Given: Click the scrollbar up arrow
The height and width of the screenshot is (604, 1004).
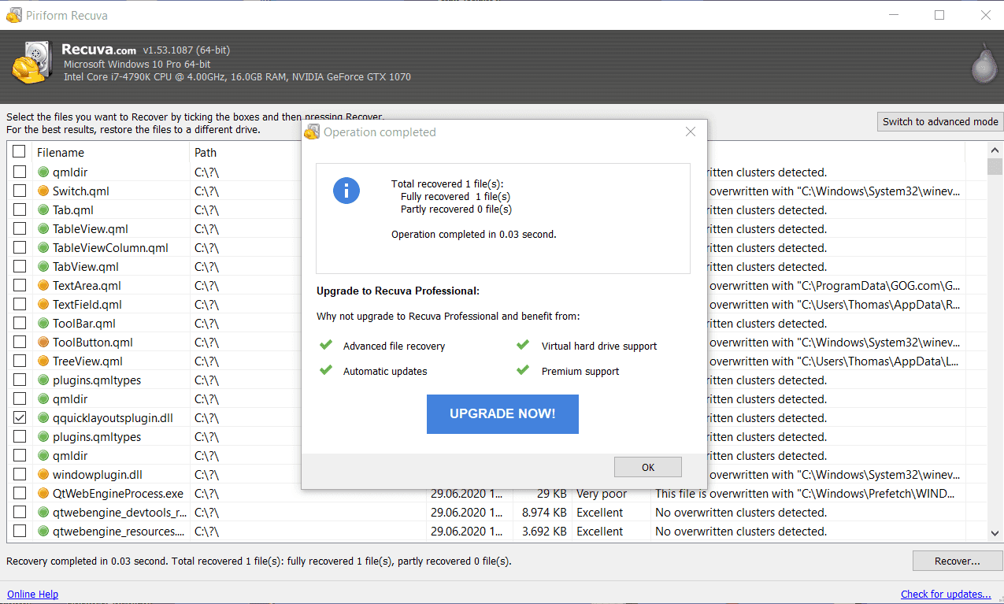Looking at the screenshot, I should [x=994, y=150].
